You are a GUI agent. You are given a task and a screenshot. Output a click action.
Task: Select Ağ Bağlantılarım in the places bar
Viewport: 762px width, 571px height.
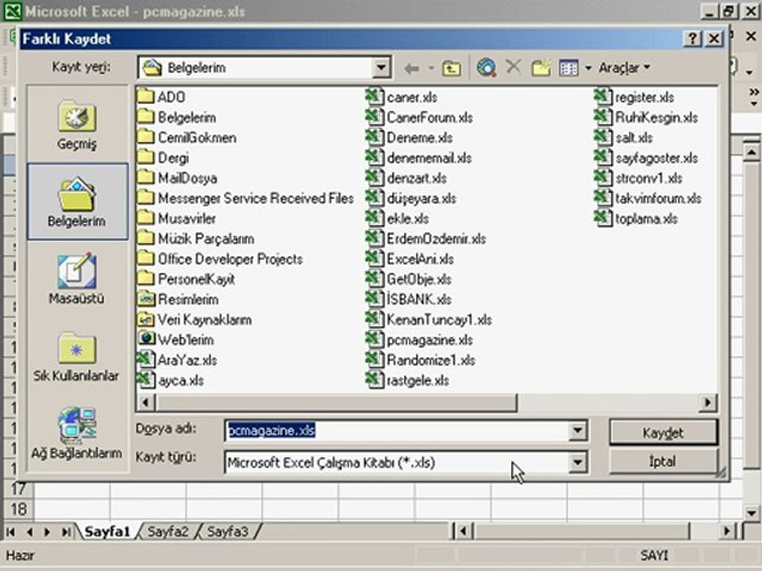coord(77,433)
